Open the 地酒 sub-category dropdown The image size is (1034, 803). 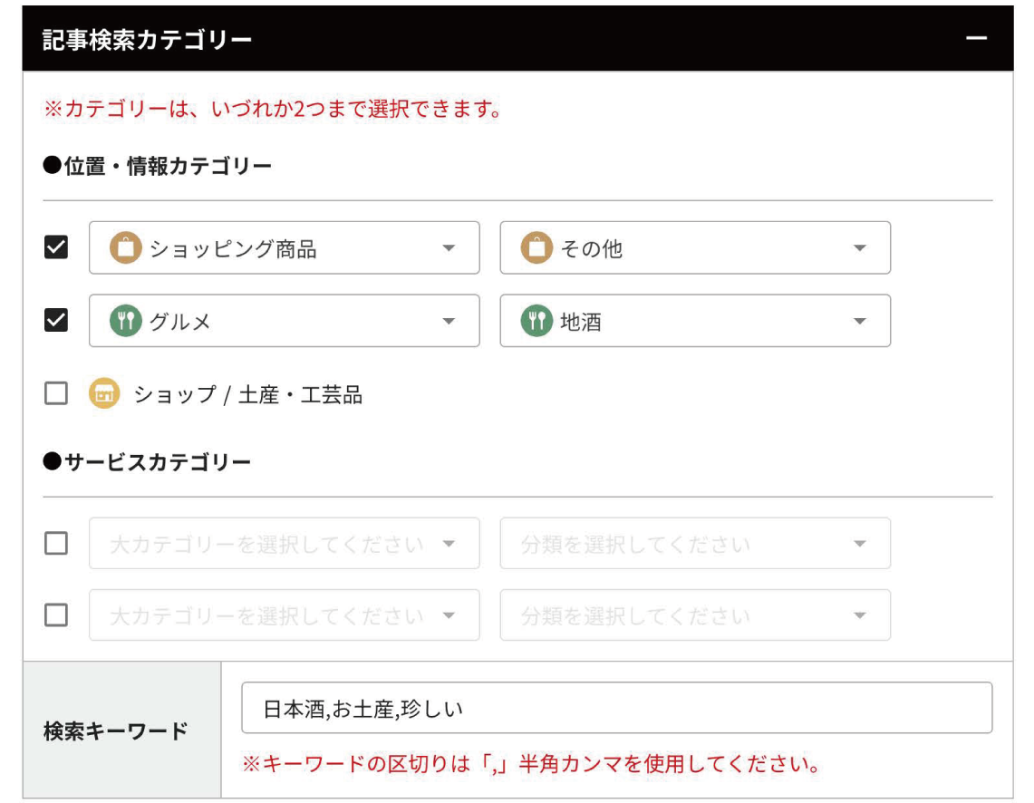tap(695, 321)
